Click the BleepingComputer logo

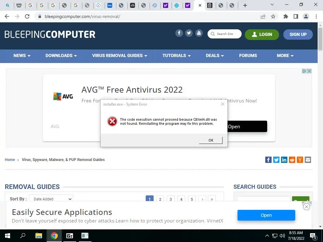[x=50, y=34]
